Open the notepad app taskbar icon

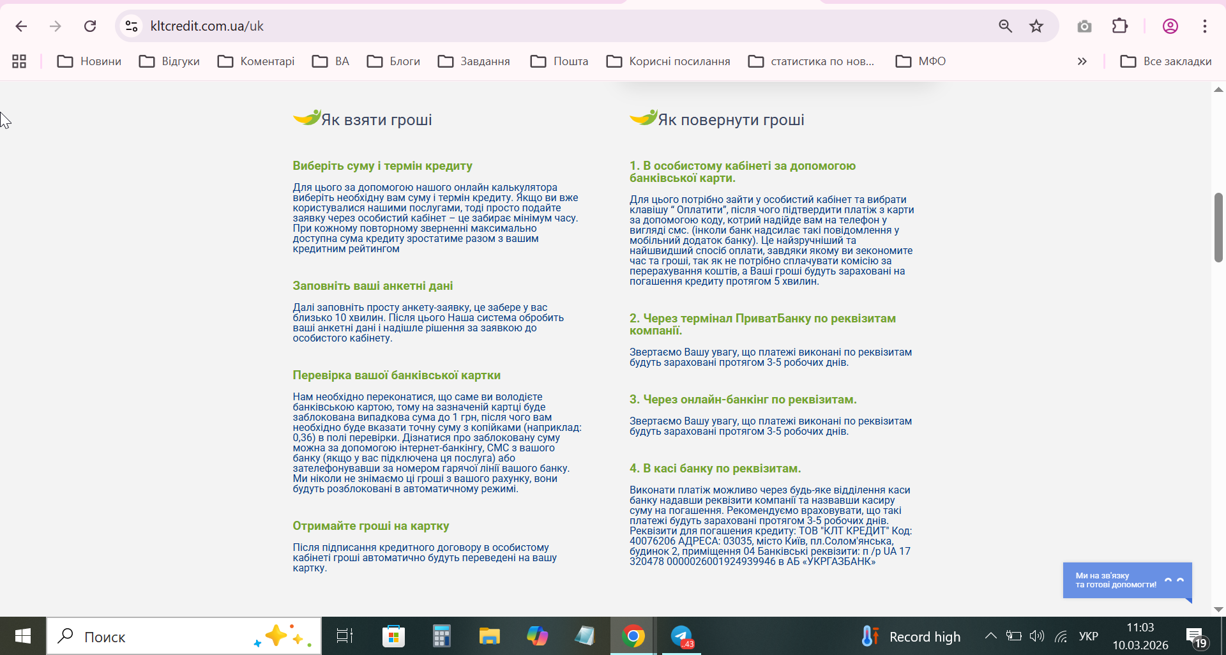click(x=585, y=636)
